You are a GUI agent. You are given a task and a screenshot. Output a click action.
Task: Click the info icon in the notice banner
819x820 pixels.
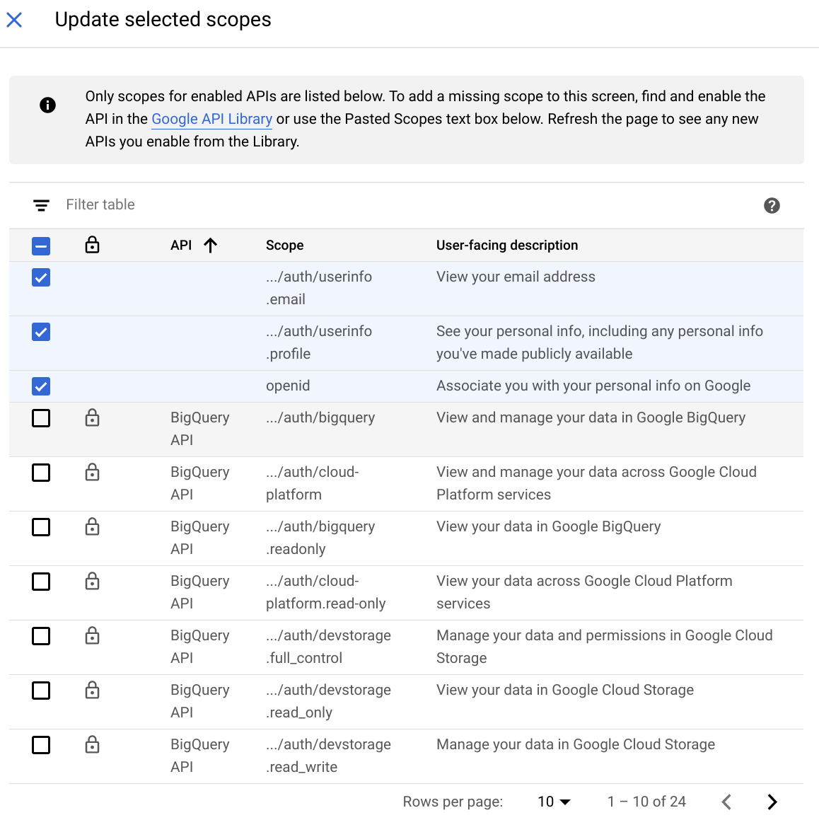47,105
